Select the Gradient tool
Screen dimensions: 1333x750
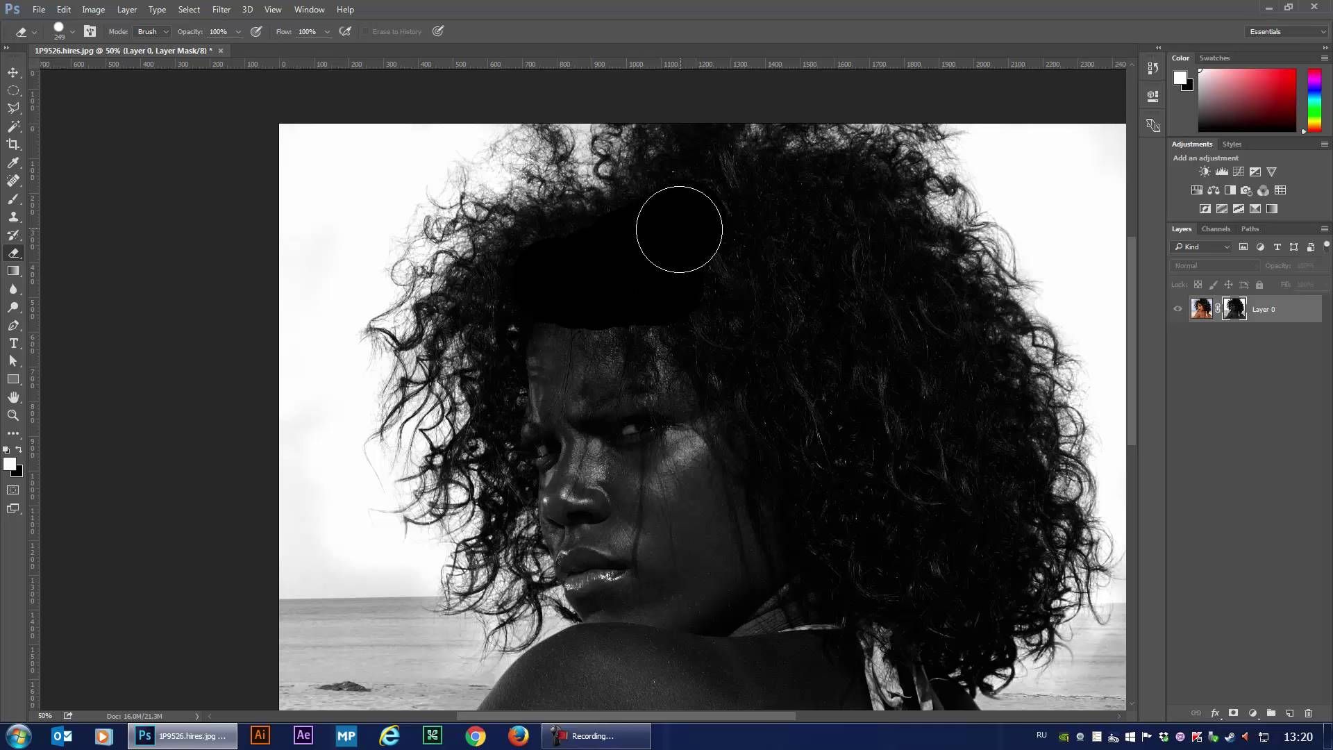13,271
